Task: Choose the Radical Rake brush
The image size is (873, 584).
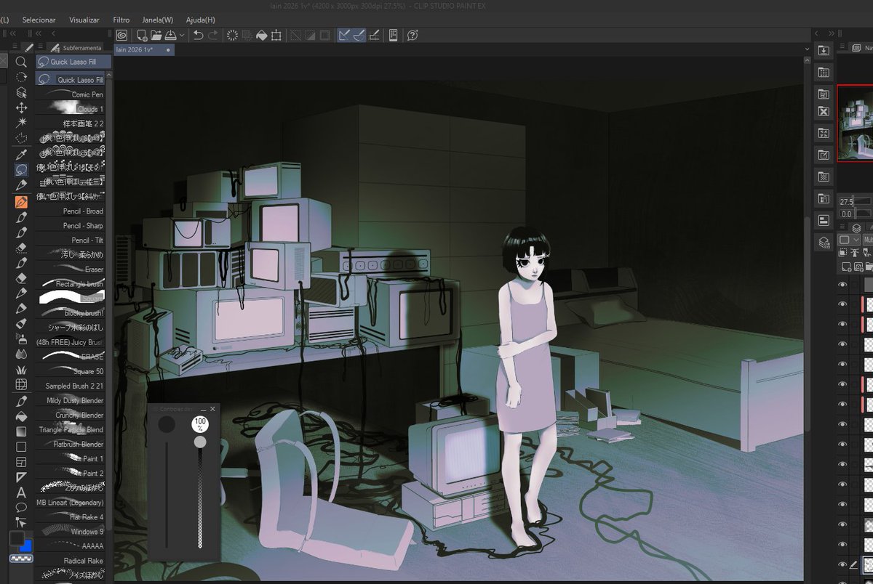Action: click(71, 561)
